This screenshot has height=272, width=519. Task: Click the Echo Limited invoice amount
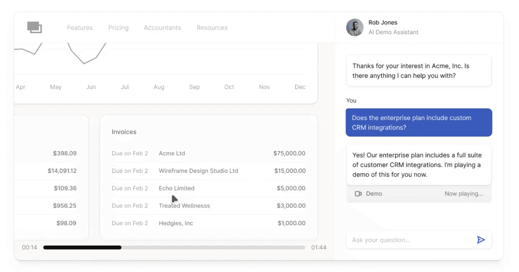pos(291,188)
